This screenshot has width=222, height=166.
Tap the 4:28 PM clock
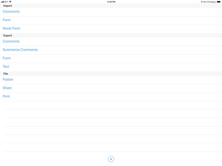111,2
